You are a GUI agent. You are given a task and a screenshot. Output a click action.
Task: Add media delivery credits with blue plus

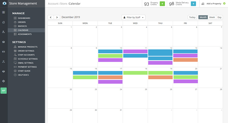pos(193,4)
